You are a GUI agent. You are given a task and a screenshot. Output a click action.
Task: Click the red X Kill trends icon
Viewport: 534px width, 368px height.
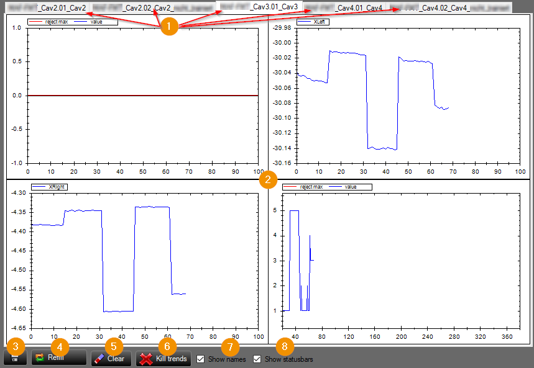(x=146, y=359)
